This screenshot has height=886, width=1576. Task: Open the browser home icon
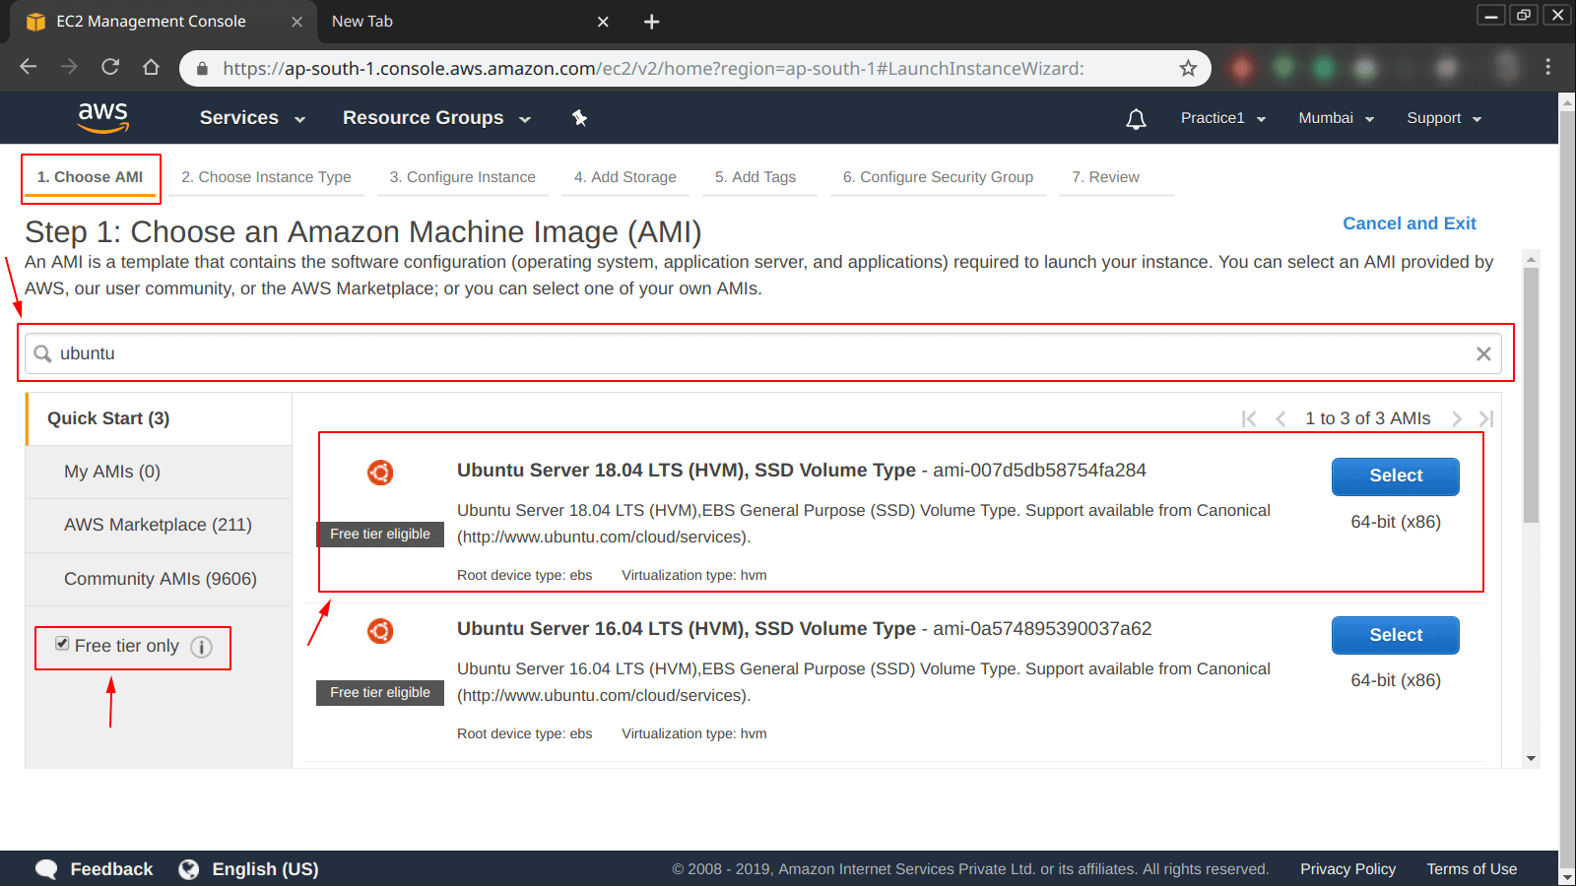[x=151, y=67]
